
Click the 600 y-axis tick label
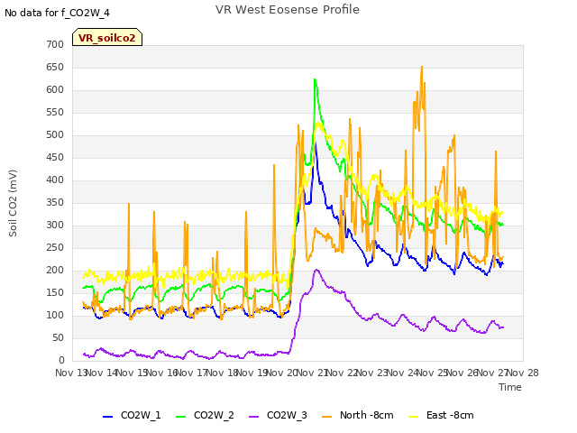point(55,89)
